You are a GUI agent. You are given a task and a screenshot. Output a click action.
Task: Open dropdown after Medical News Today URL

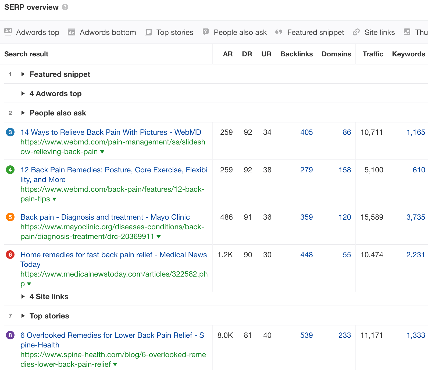(29, 284)
